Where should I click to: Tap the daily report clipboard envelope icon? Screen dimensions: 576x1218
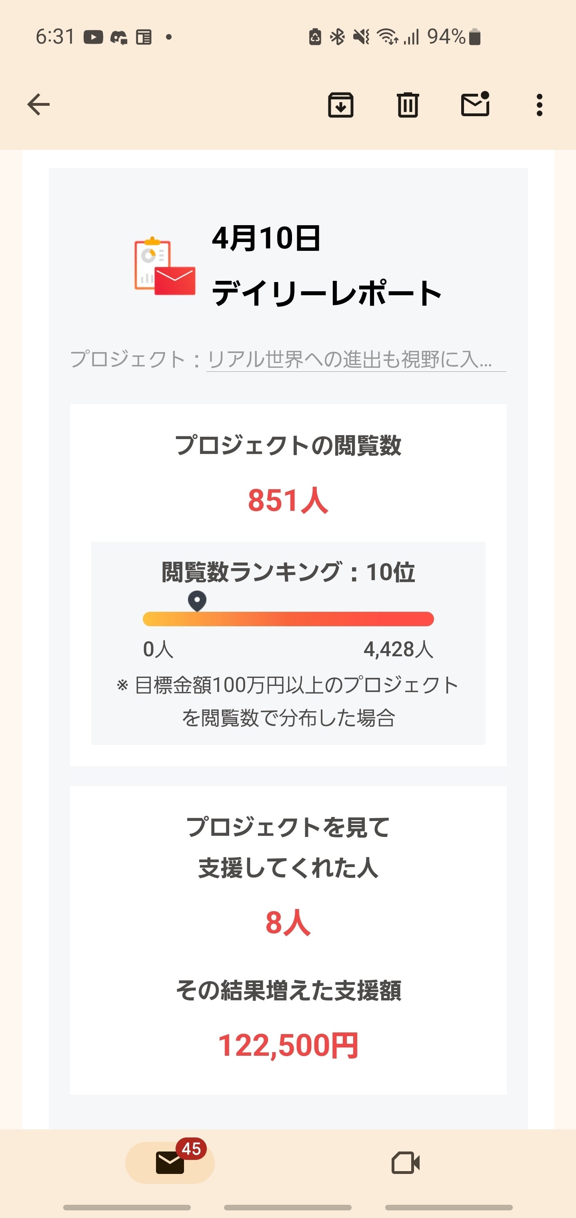tap(165, 266)
